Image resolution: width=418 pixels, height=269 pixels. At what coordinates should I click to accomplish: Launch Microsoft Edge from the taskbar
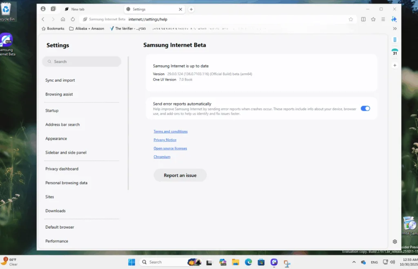point(248,262)
